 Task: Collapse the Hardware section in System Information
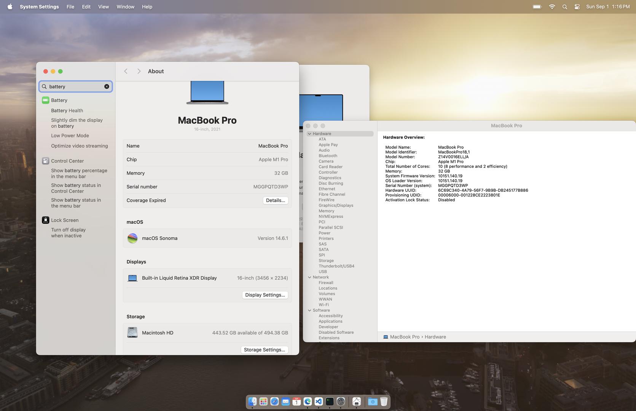[309, 134]
